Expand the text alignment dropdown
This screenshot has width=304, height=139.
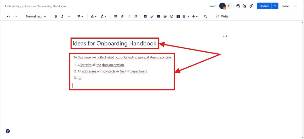[80, 17]
